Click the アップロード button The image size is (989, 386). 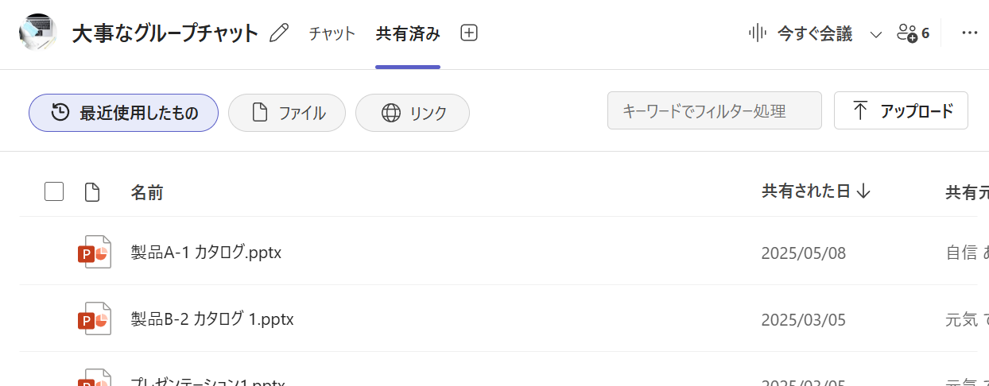(x=901, y=111)
